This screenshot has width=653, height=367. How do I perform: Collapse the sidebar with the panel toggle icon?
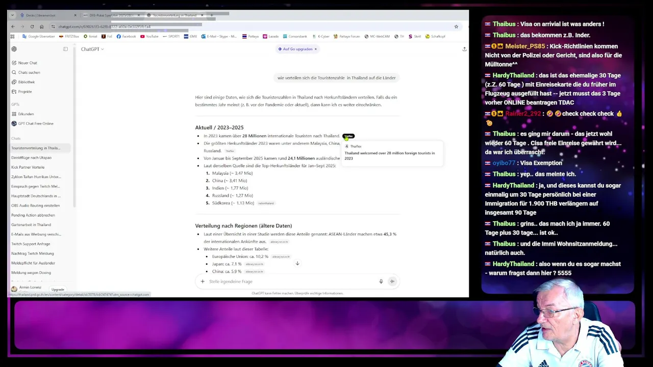65,49
